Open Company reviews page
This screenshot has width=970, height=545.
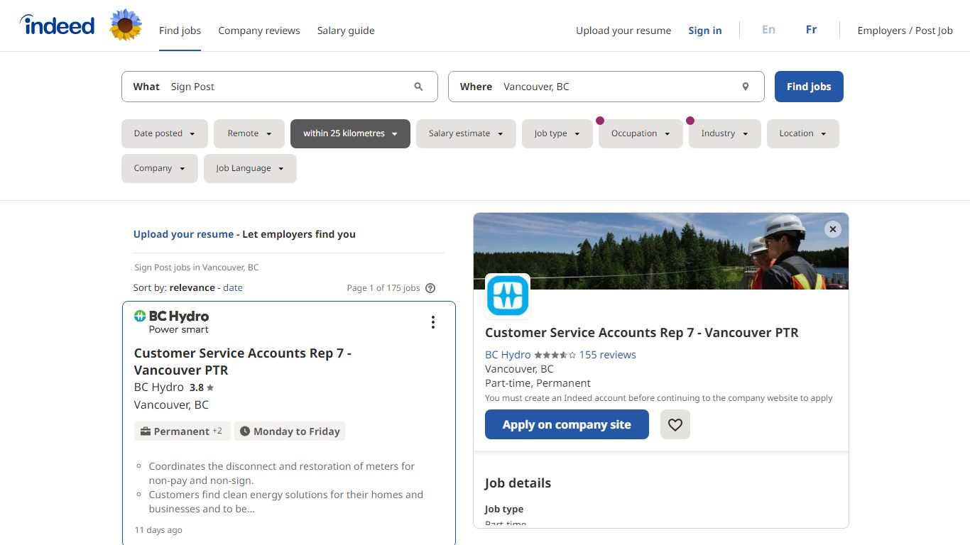pos(259,31)
